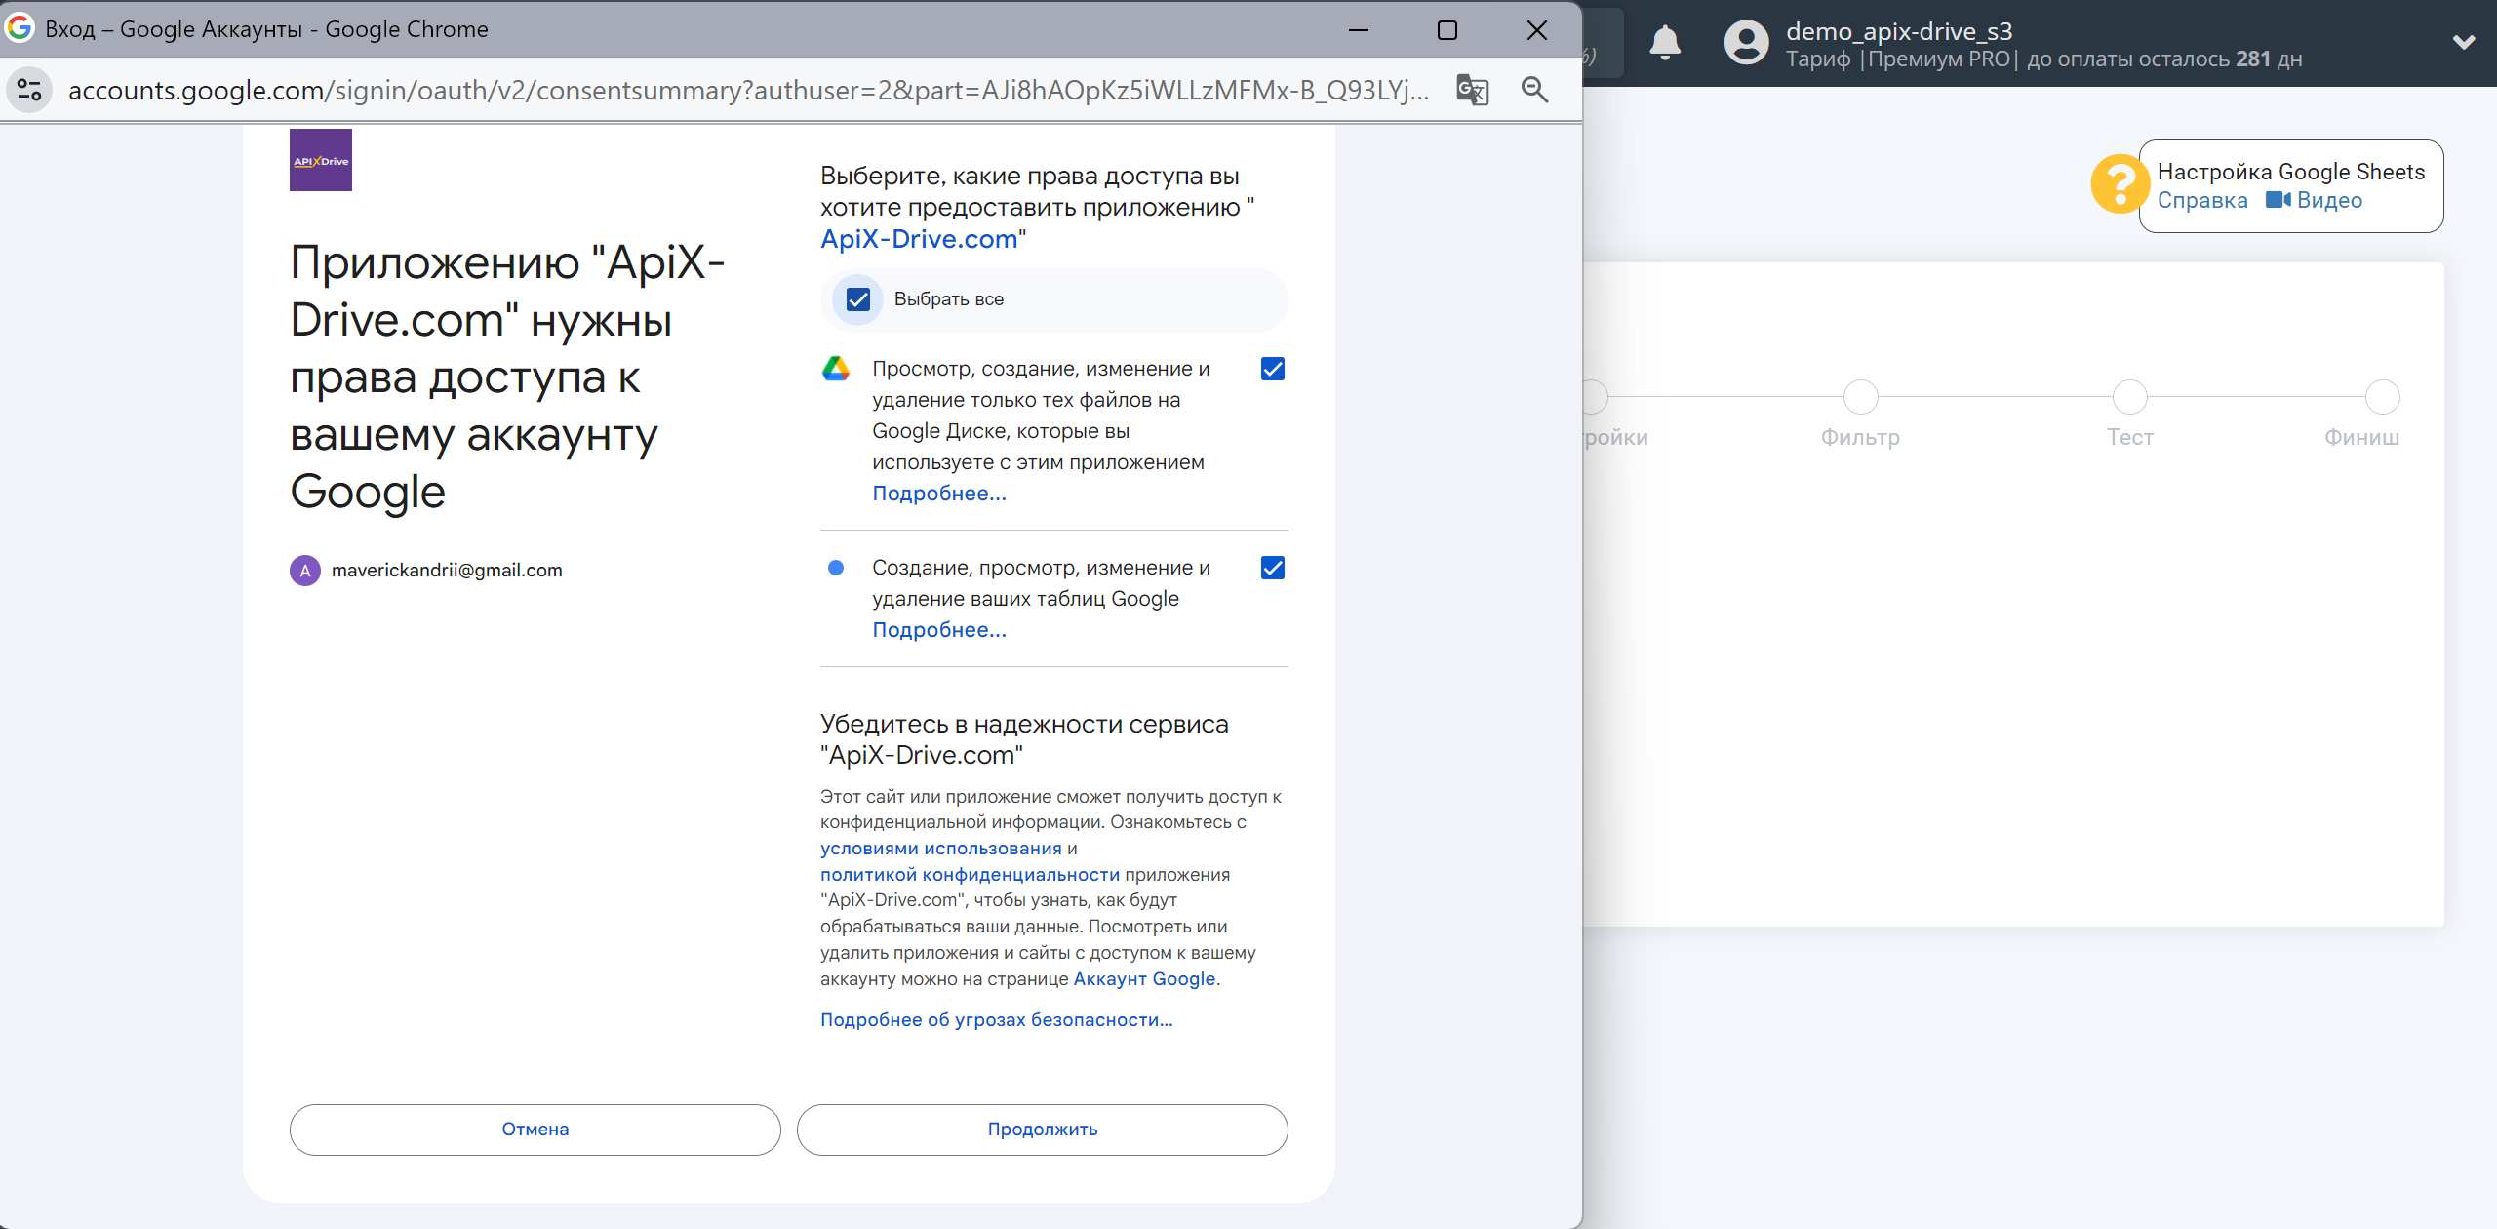Close the Google sign-in popup window
Viewport: 2497px width, 1229px height.
[1537, 30]
